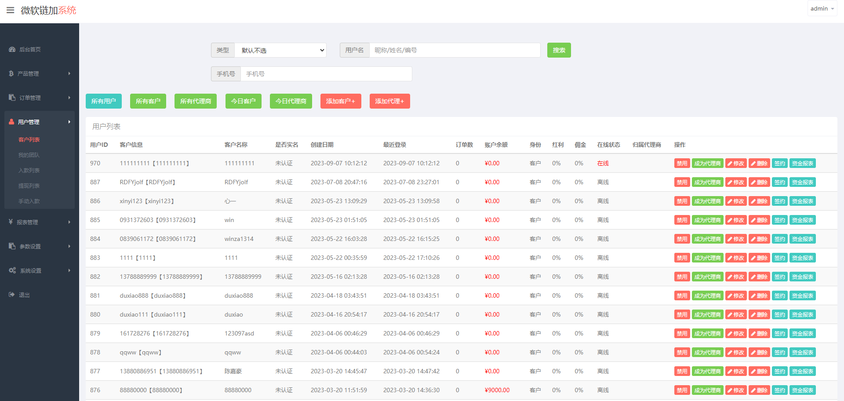Open the admin dropdown at top right
844x401 pixels.
click(822, 8)
